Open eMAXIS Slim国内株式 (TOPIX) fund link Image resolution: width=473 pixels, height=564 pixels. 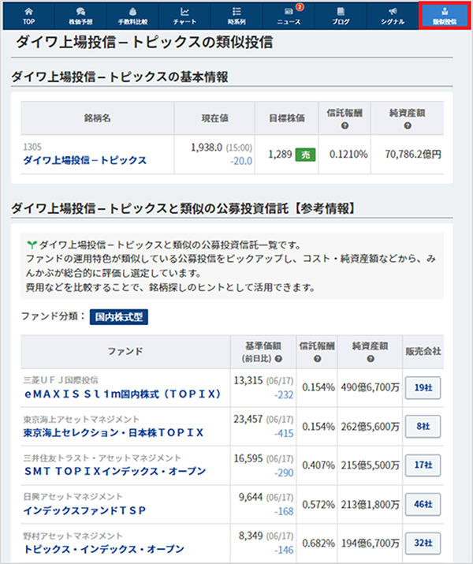click(x=122, y=394)
